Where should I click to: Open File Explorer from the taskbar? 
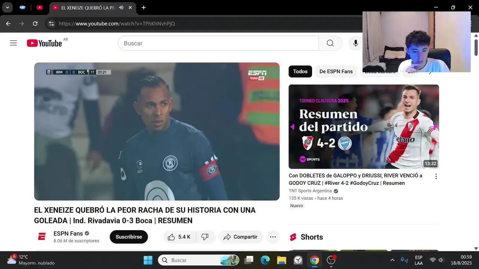click(x=281, y=260)
